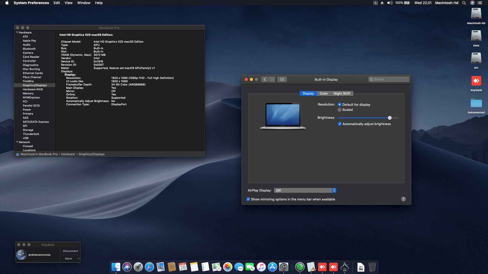This screenshot has height=274, width=488.
Task: Open Clover Configurator green icon in Dock
Action: pyautogui.click(x=300, y=267)
